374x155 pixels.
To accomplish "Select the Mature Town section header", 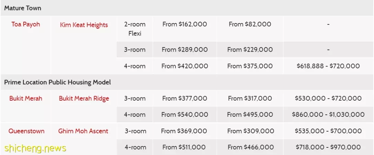I will pyautogui.click(x=23, y=8).
